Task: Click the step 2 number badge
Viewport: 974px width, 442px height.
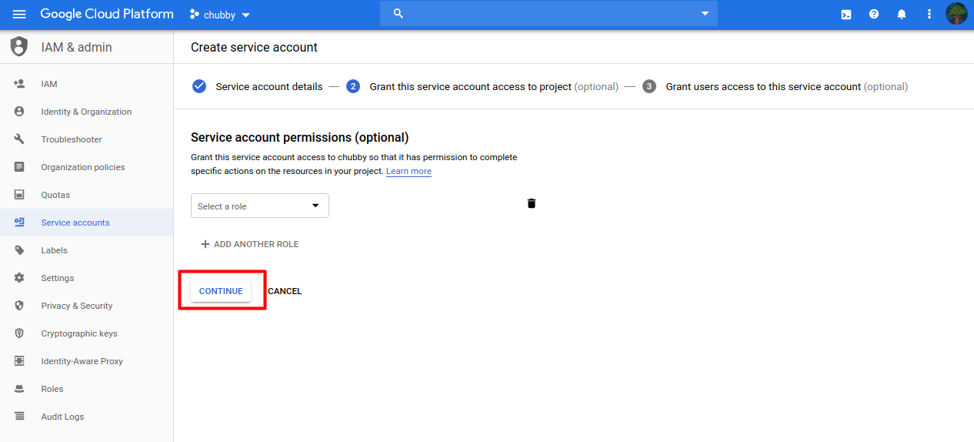Action: tap(353, 86)
